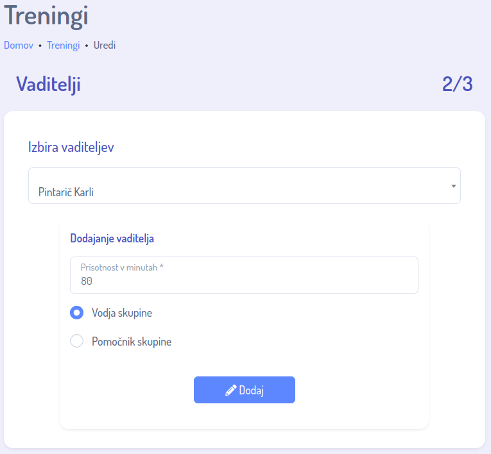The image size is (491, 454).
Task: Click the value 80 in the minutes field
Action: [87, 281]
